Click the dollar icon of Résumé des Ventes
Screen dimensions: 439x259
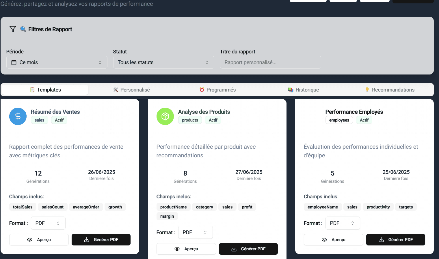pyautogui.click(x=18, y=116)
